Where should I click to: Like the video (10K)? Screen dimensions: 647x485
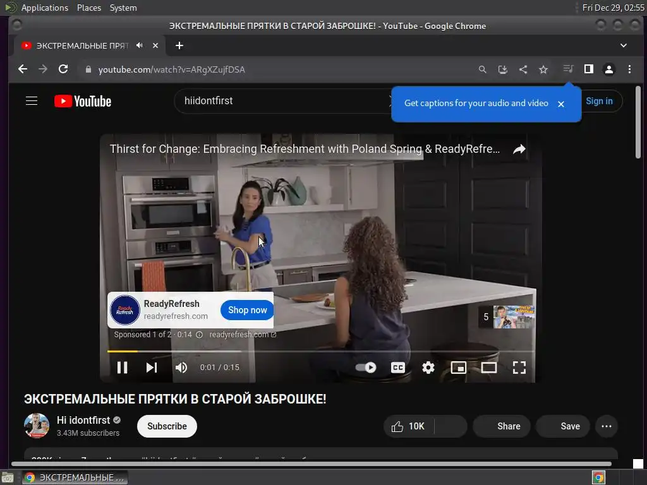click(409, 426)
